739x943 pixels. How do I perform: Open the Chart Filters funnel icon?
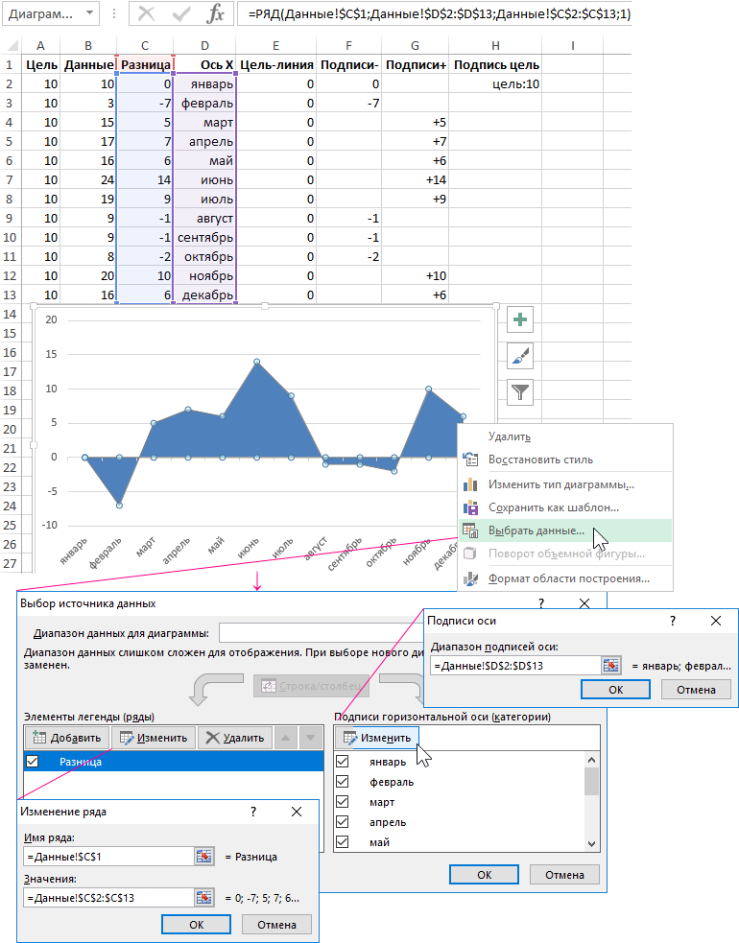click(520, 391)
